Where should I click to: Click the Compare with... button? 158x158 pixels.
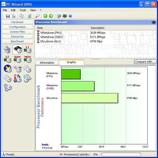145,62
